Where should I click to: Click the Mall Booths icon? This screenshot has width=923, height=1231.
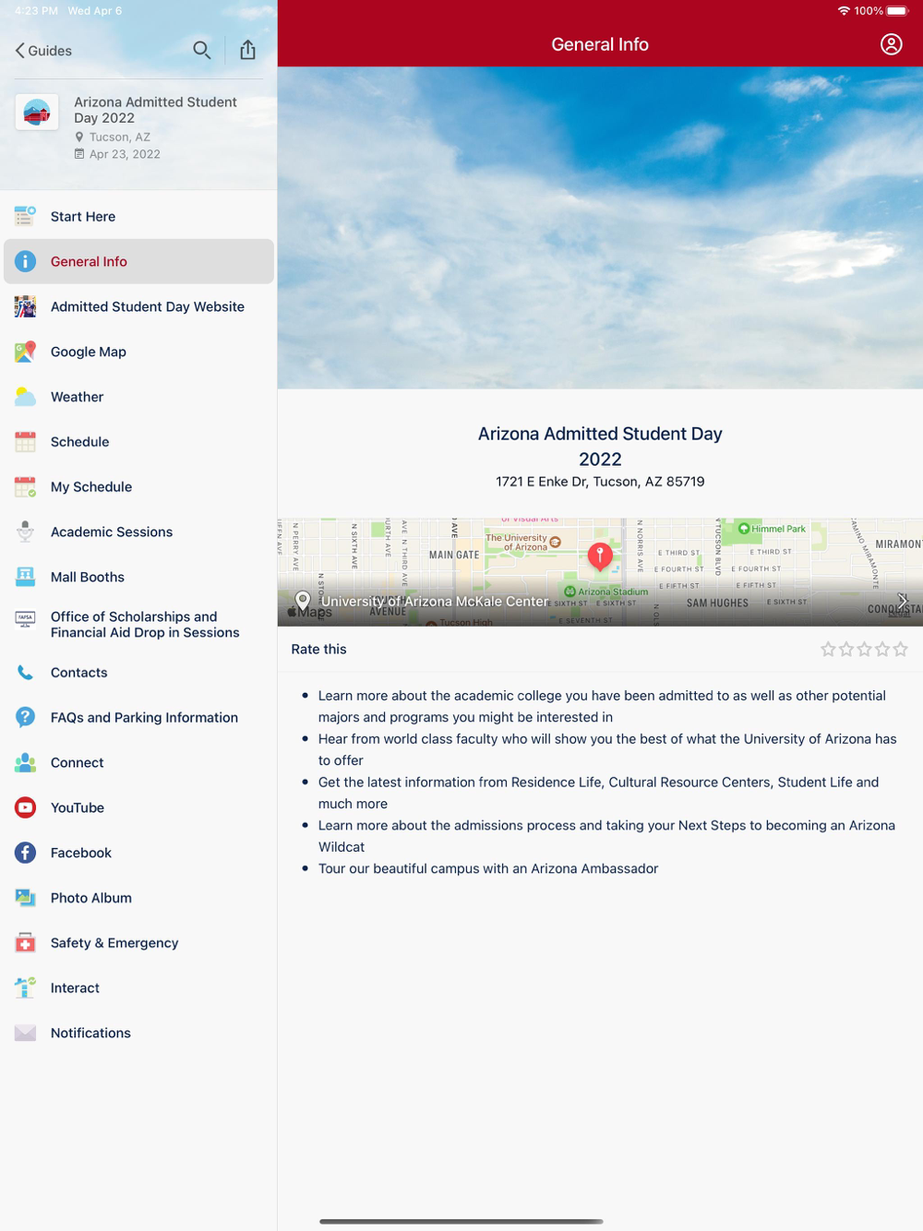[x=26, y=578]
